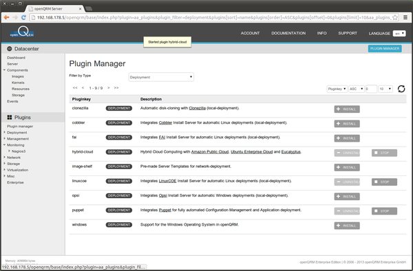Screen dimensions: 413x271
Task: Click the table refresh arrows icon
Action: point(401,89)
